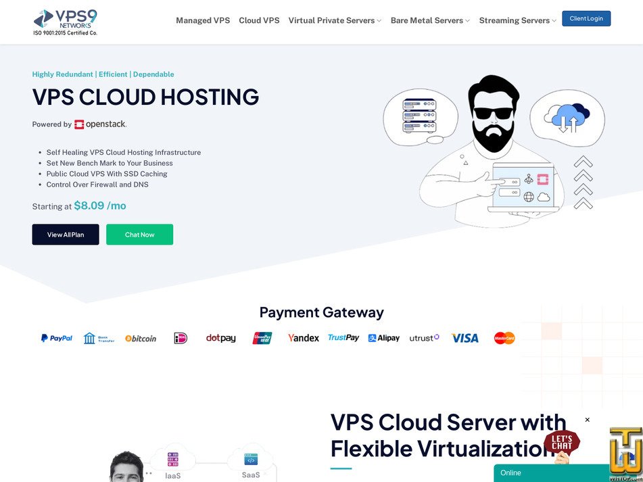Click the VPS CLOUD HOSTING heading

(x=145, y=97)
